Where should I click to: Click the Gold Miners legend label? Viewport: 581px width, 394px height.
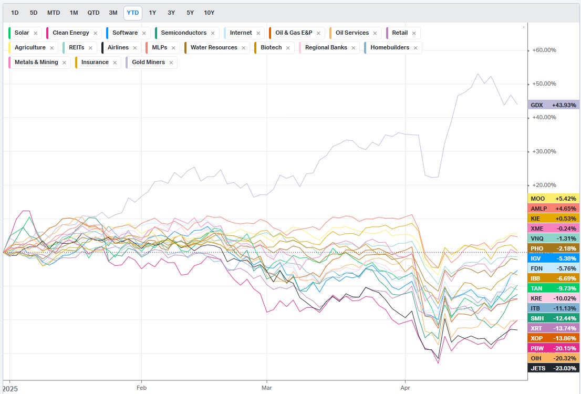click(148, 63)
